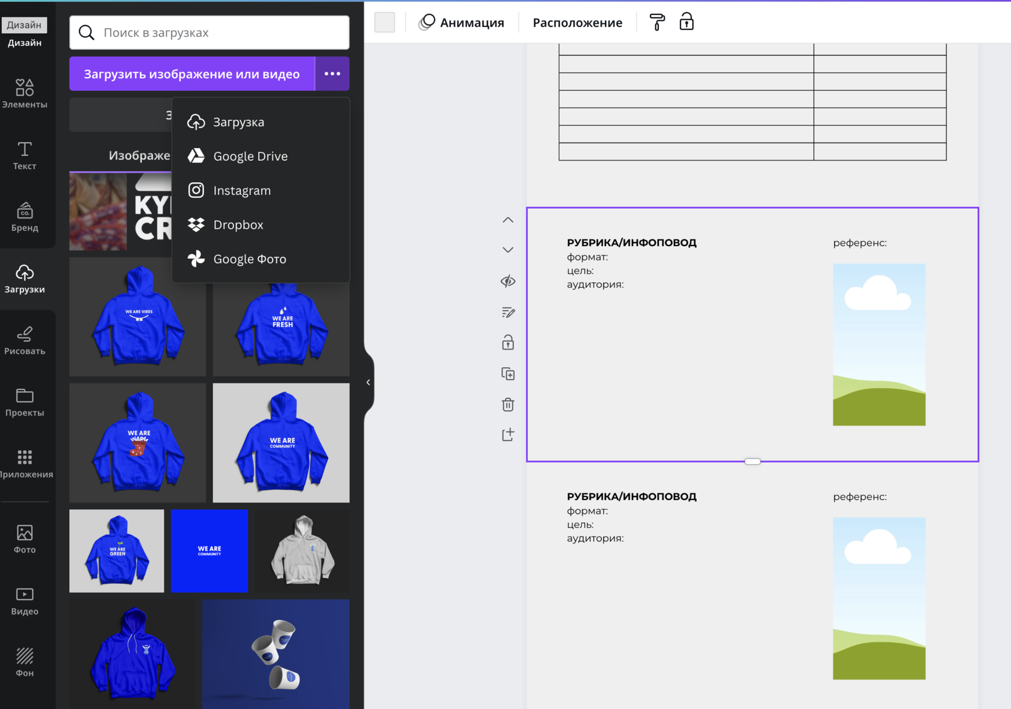The image size is (1011, 709).
Task: Open the Brand kit panel
Action: pyautogui.click(x=25, y=217)
